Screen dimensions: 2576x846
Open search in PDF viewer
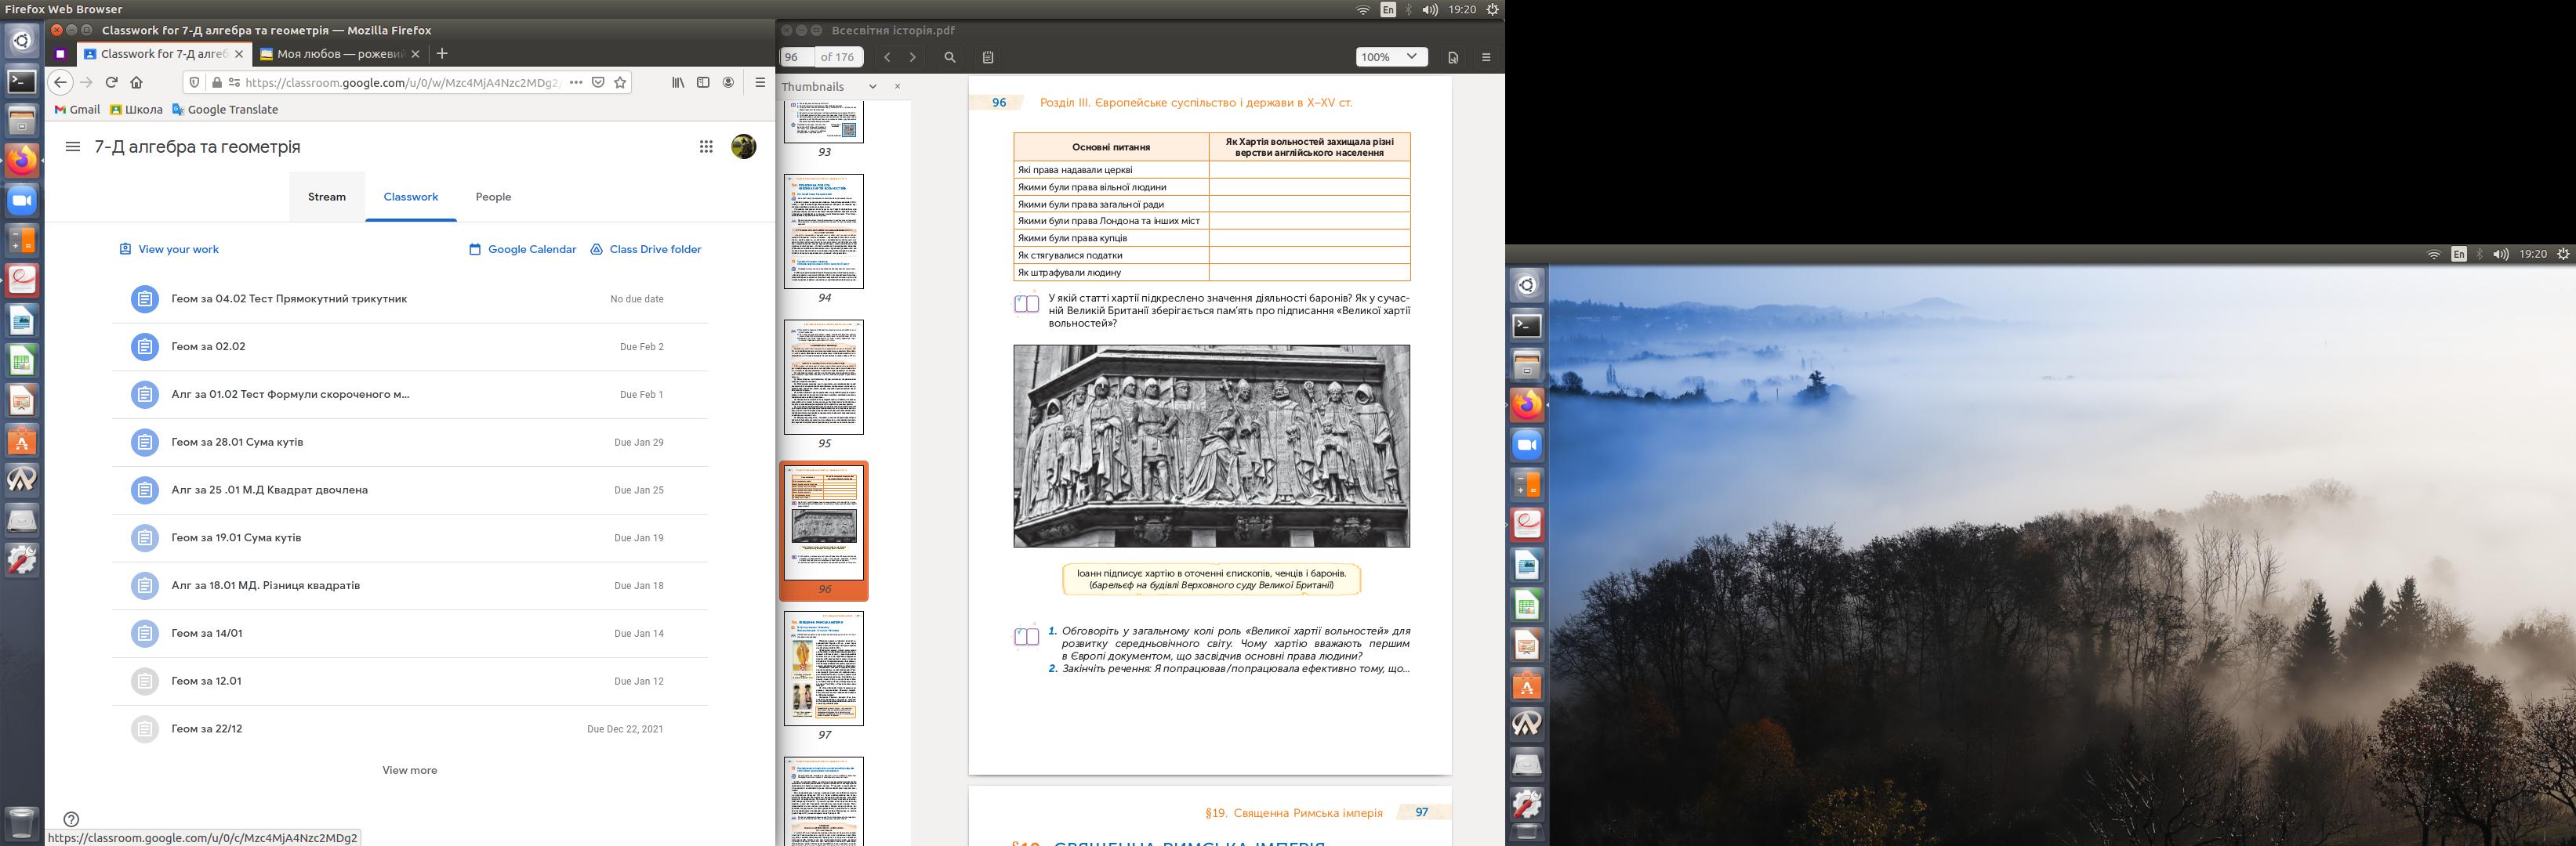[x=950, y=57]
